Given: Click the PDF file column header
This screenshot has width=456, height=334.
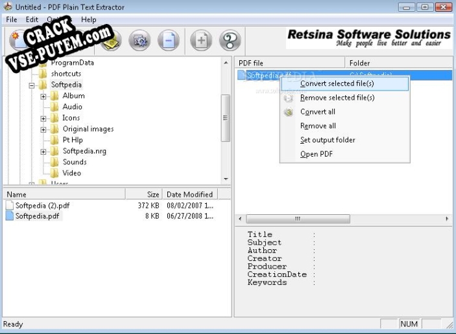Looking at the screenshot, I should tap(290, 63).
